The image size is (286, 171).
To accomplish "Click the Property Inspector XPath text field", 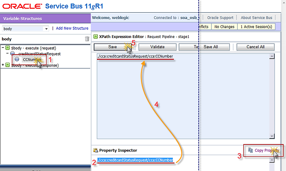I will [135, 160].
